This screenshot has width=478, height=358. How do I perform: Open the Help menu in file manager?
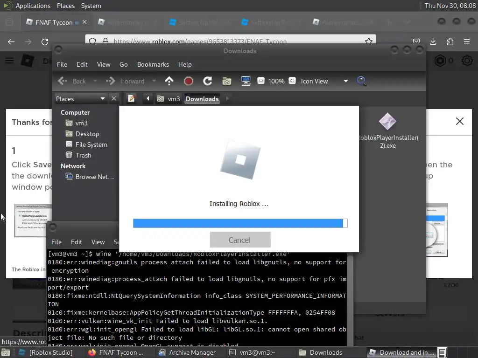185,64
